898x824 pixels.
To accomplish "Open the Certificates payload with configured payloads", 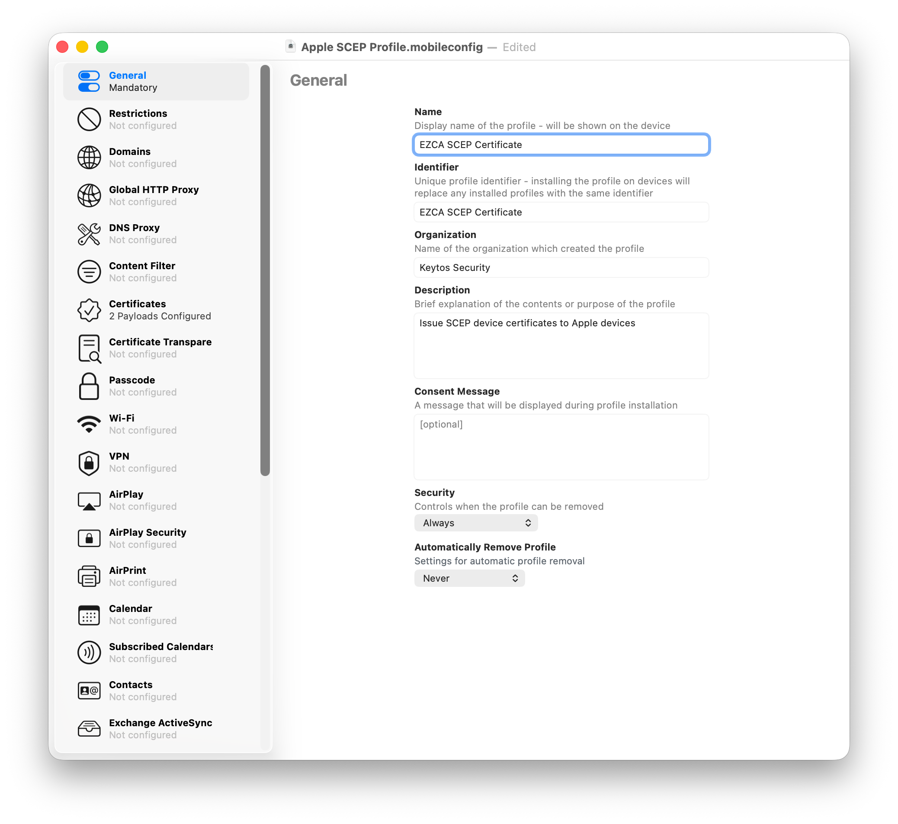I will 160,309.
